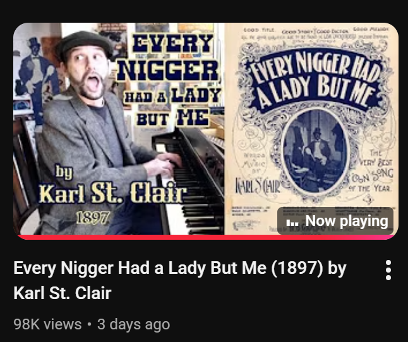
Task: Click the '98K views' text
Action: [x=47, y=324]
